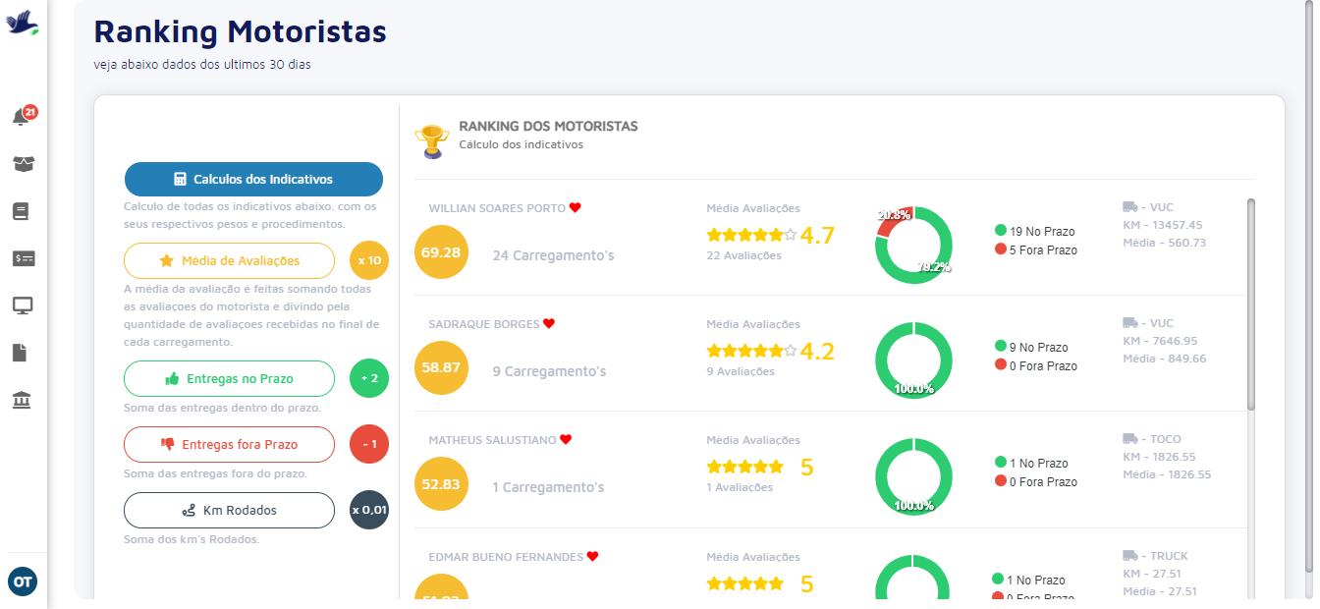Click RANKING DOS MOTORISTAS heading

(548, 126)
